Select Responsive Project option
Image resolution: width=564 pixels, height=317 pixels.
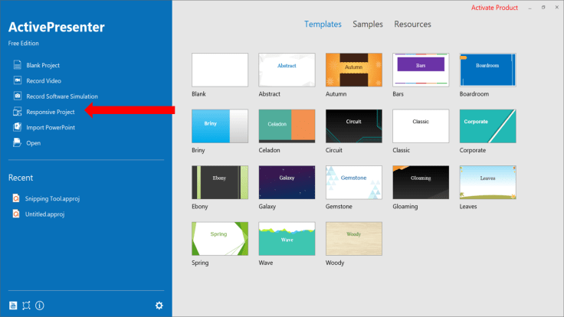click(51, 112)
